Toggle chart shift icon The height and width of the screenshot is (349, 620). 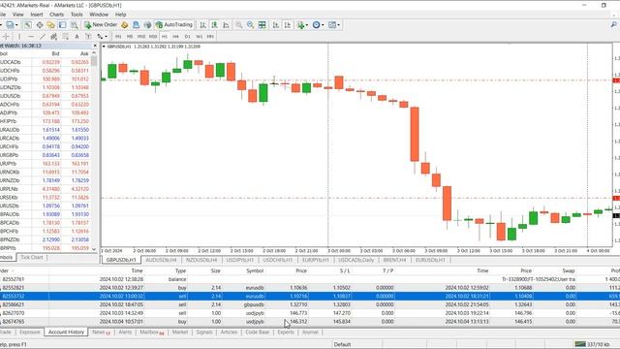[x=288, y=25]
